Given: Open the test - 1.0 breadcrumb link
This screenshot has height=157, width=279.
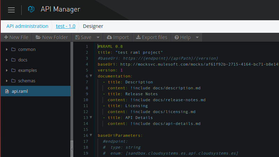Looking at the screenshot, I should (66, 26).
